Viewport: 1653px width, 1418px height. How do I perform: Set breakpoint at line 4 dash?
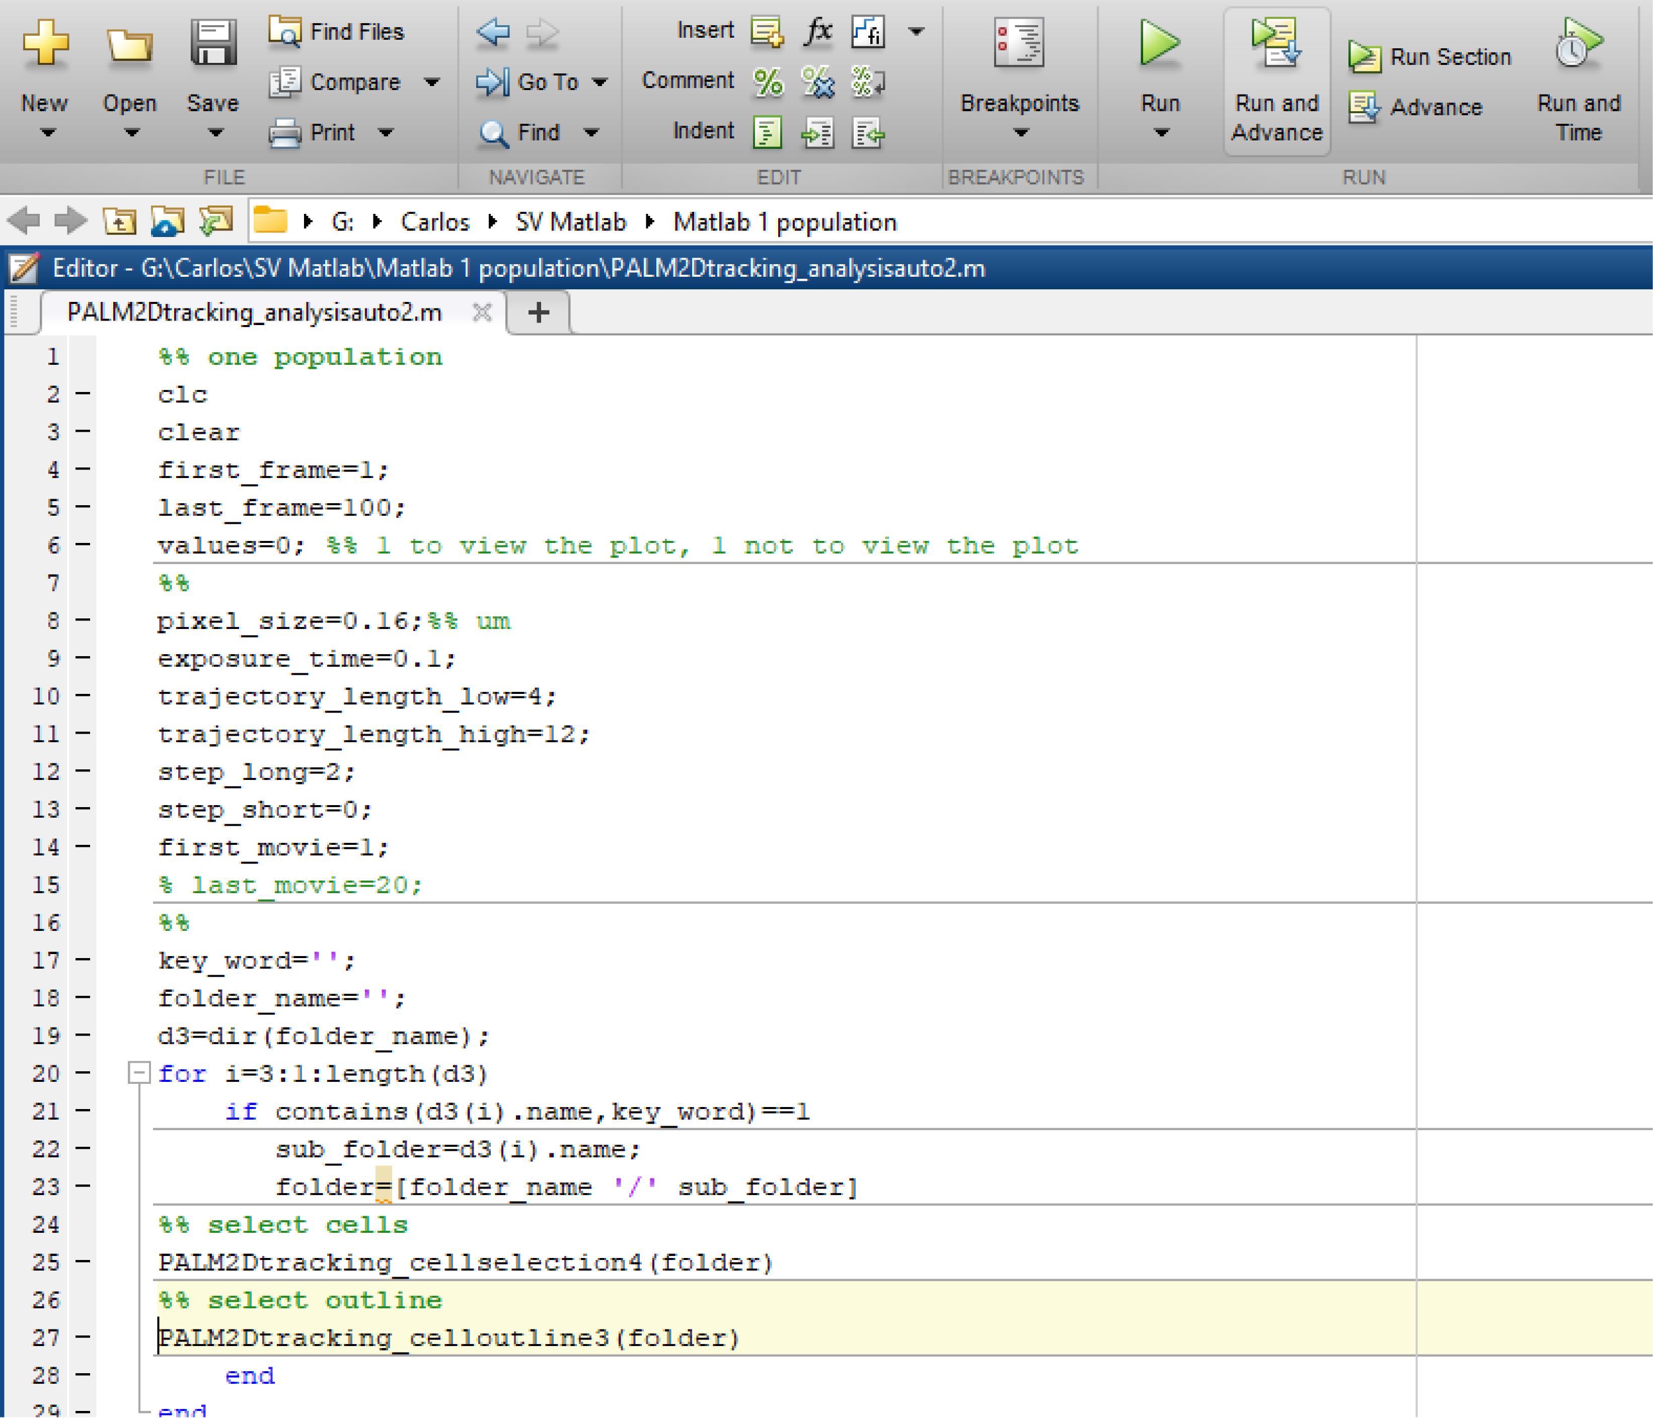pyautogui.click(x=83, y=469)
